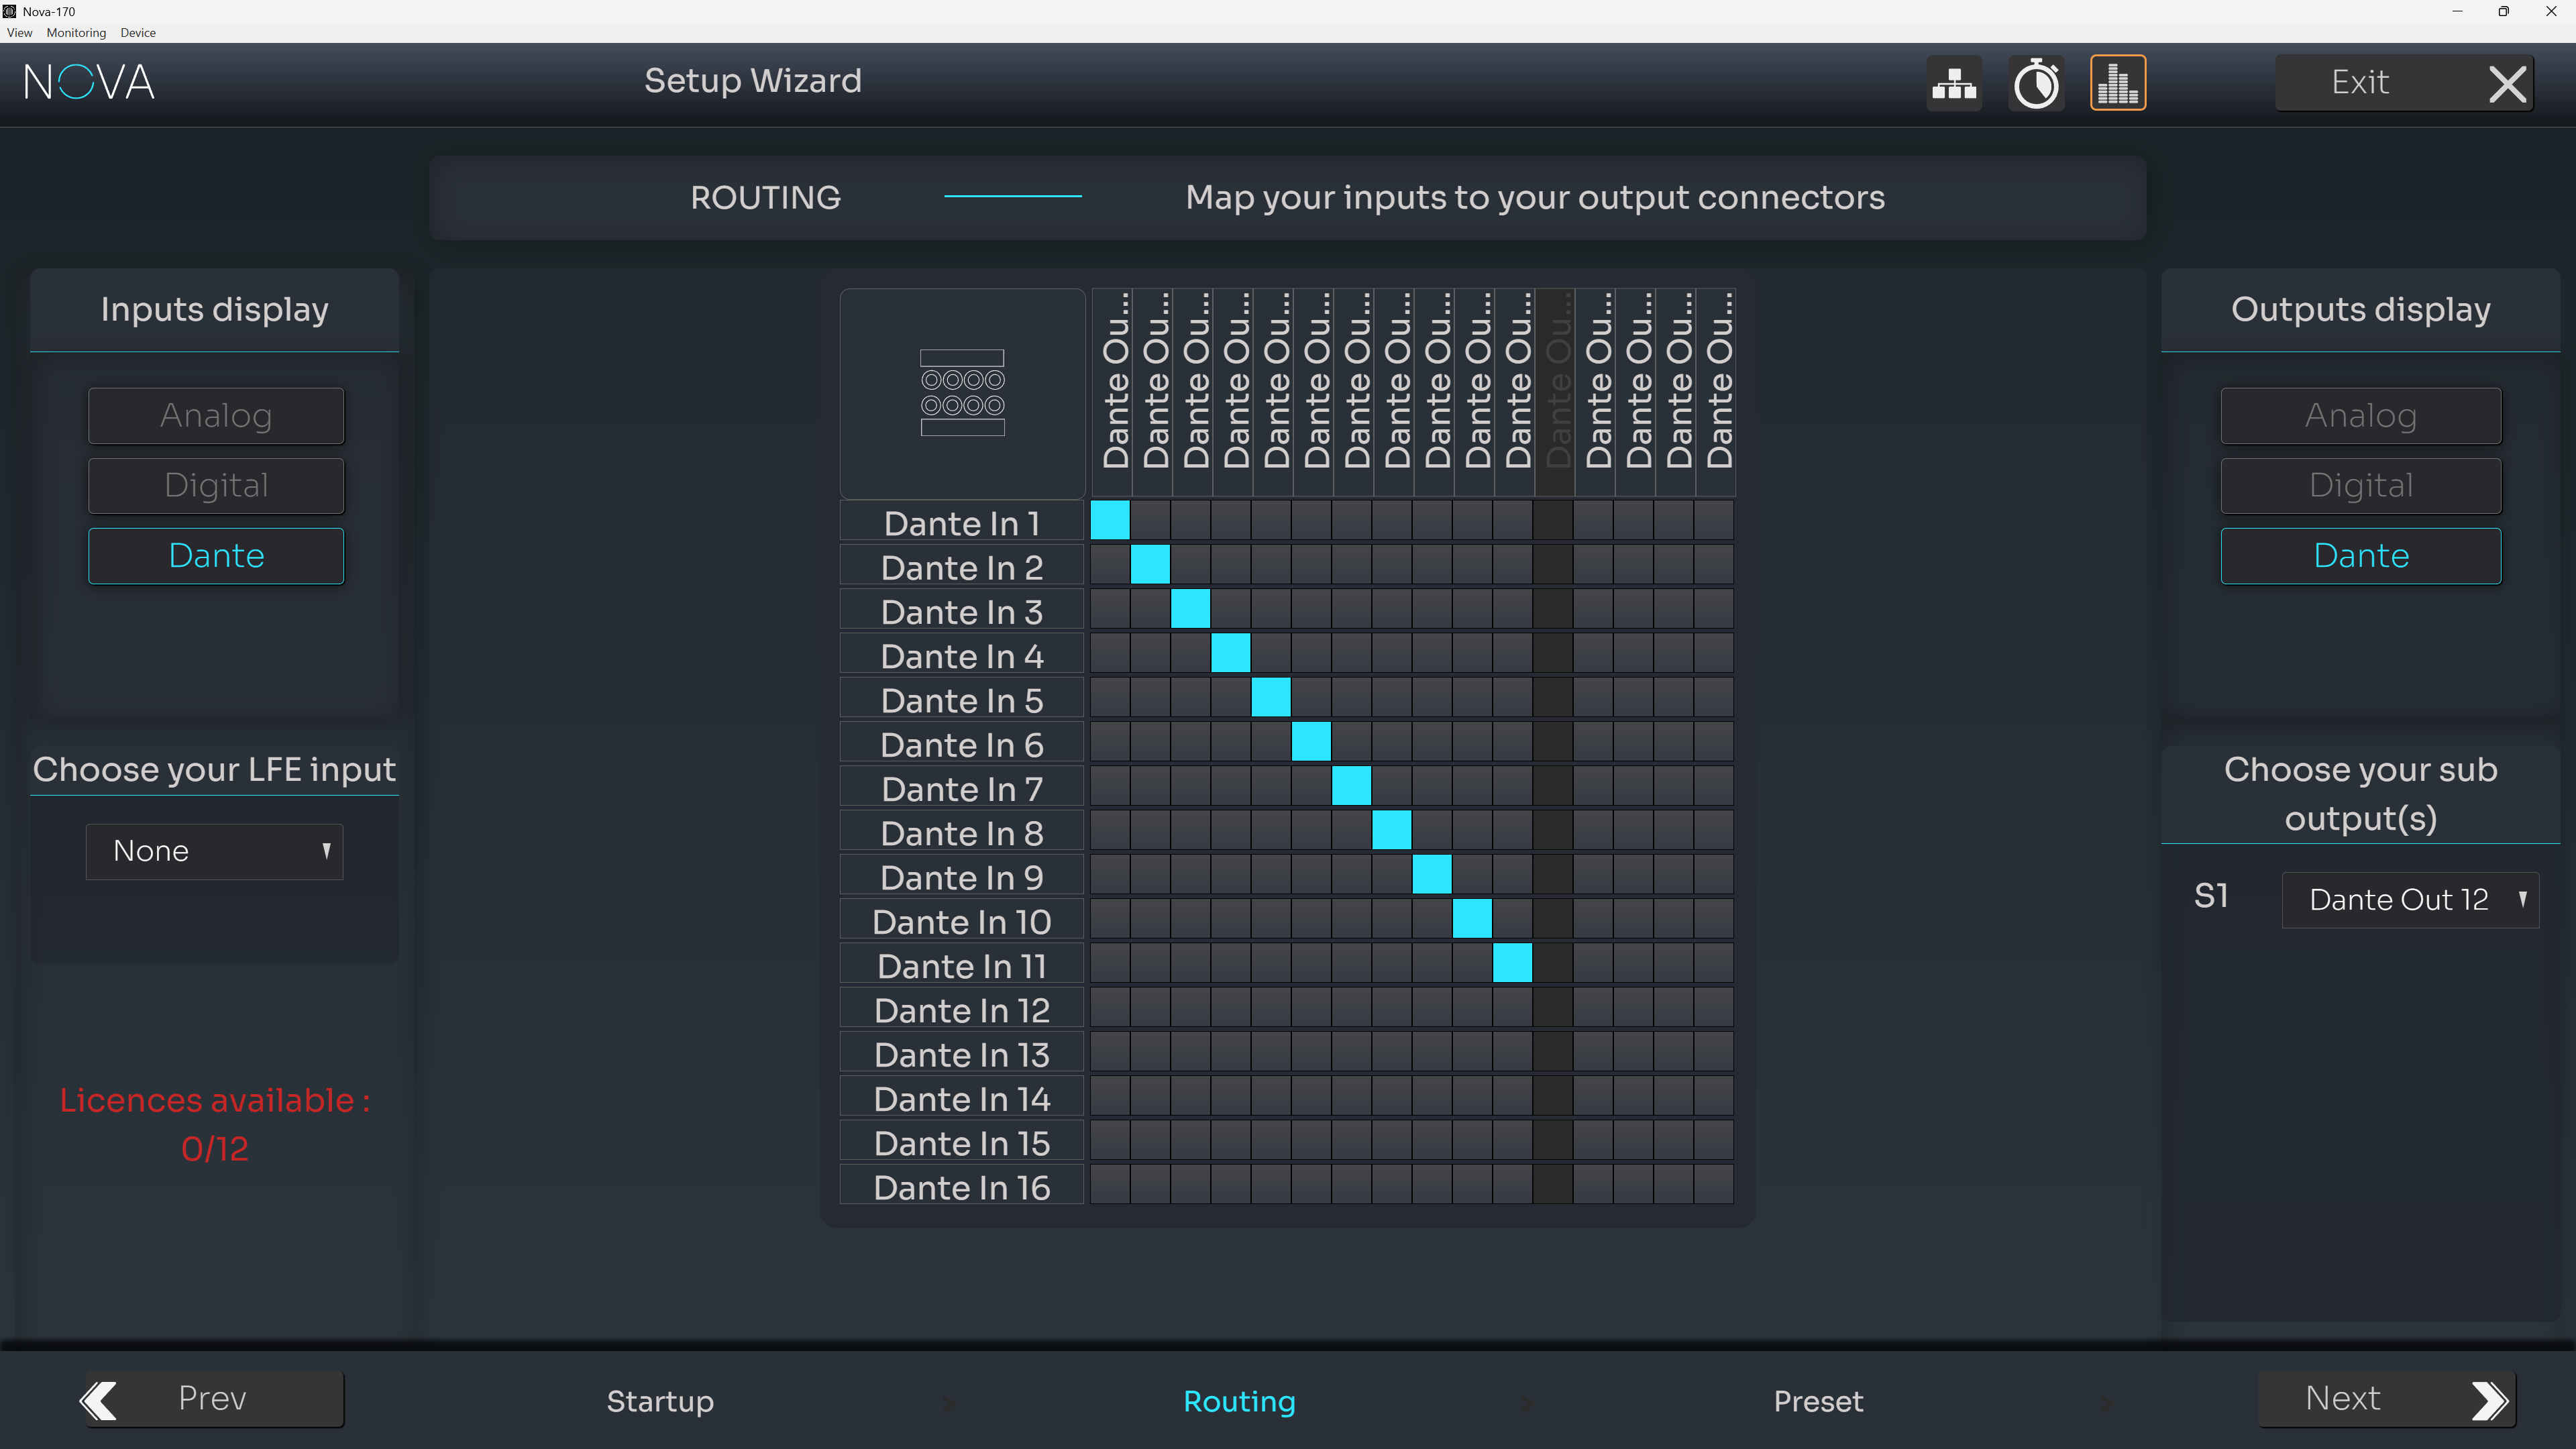This screenshot has height=1449, width=2576.
Task: Click the first Dante Out column header
Action: click(x=1112, y=392)
